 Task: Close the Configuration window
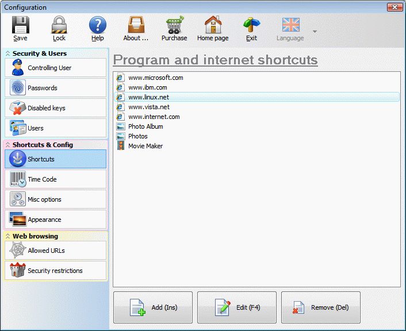(394, 7)
